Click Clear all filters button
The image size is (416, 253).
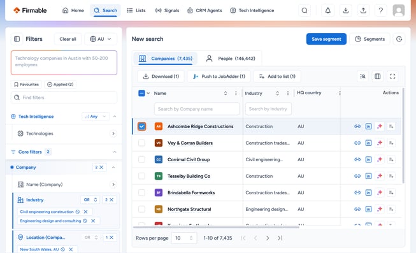point(68,39)
